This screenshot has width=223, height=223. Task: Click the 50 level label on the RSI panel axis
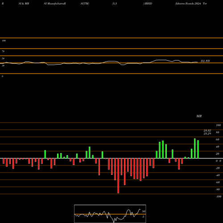coord(3,58)
